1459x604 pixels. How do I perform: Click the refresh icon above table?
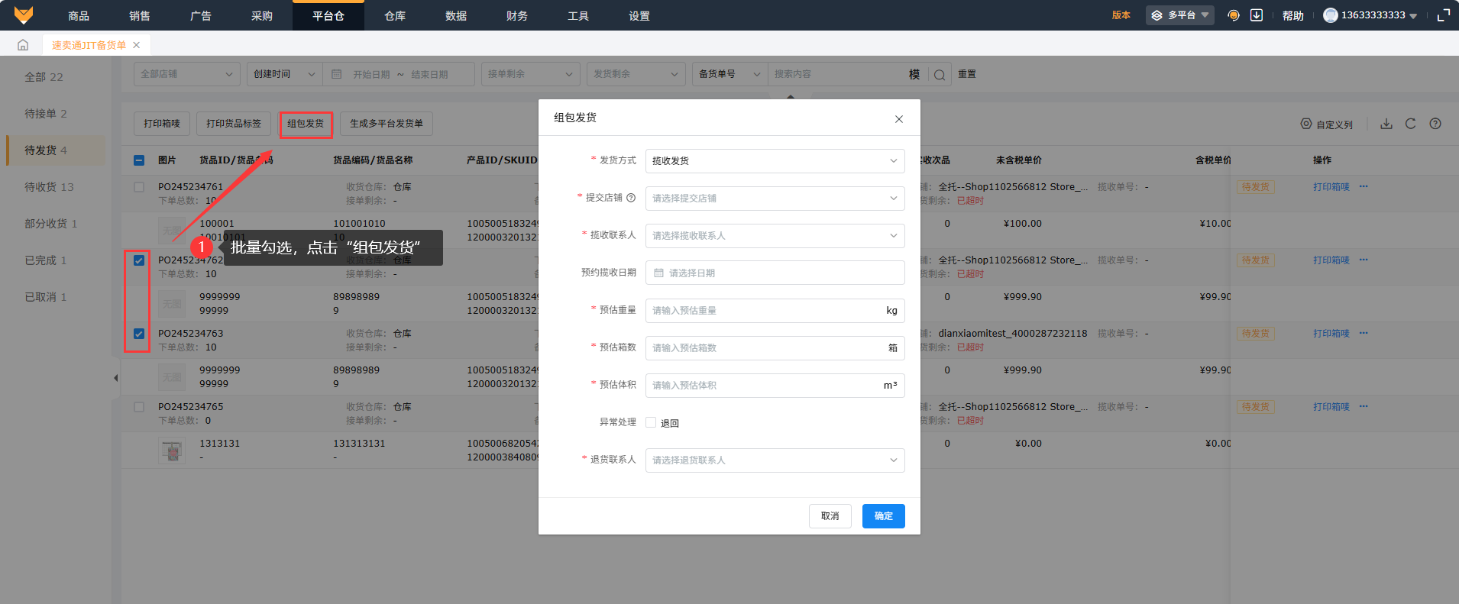(1410, 124)
